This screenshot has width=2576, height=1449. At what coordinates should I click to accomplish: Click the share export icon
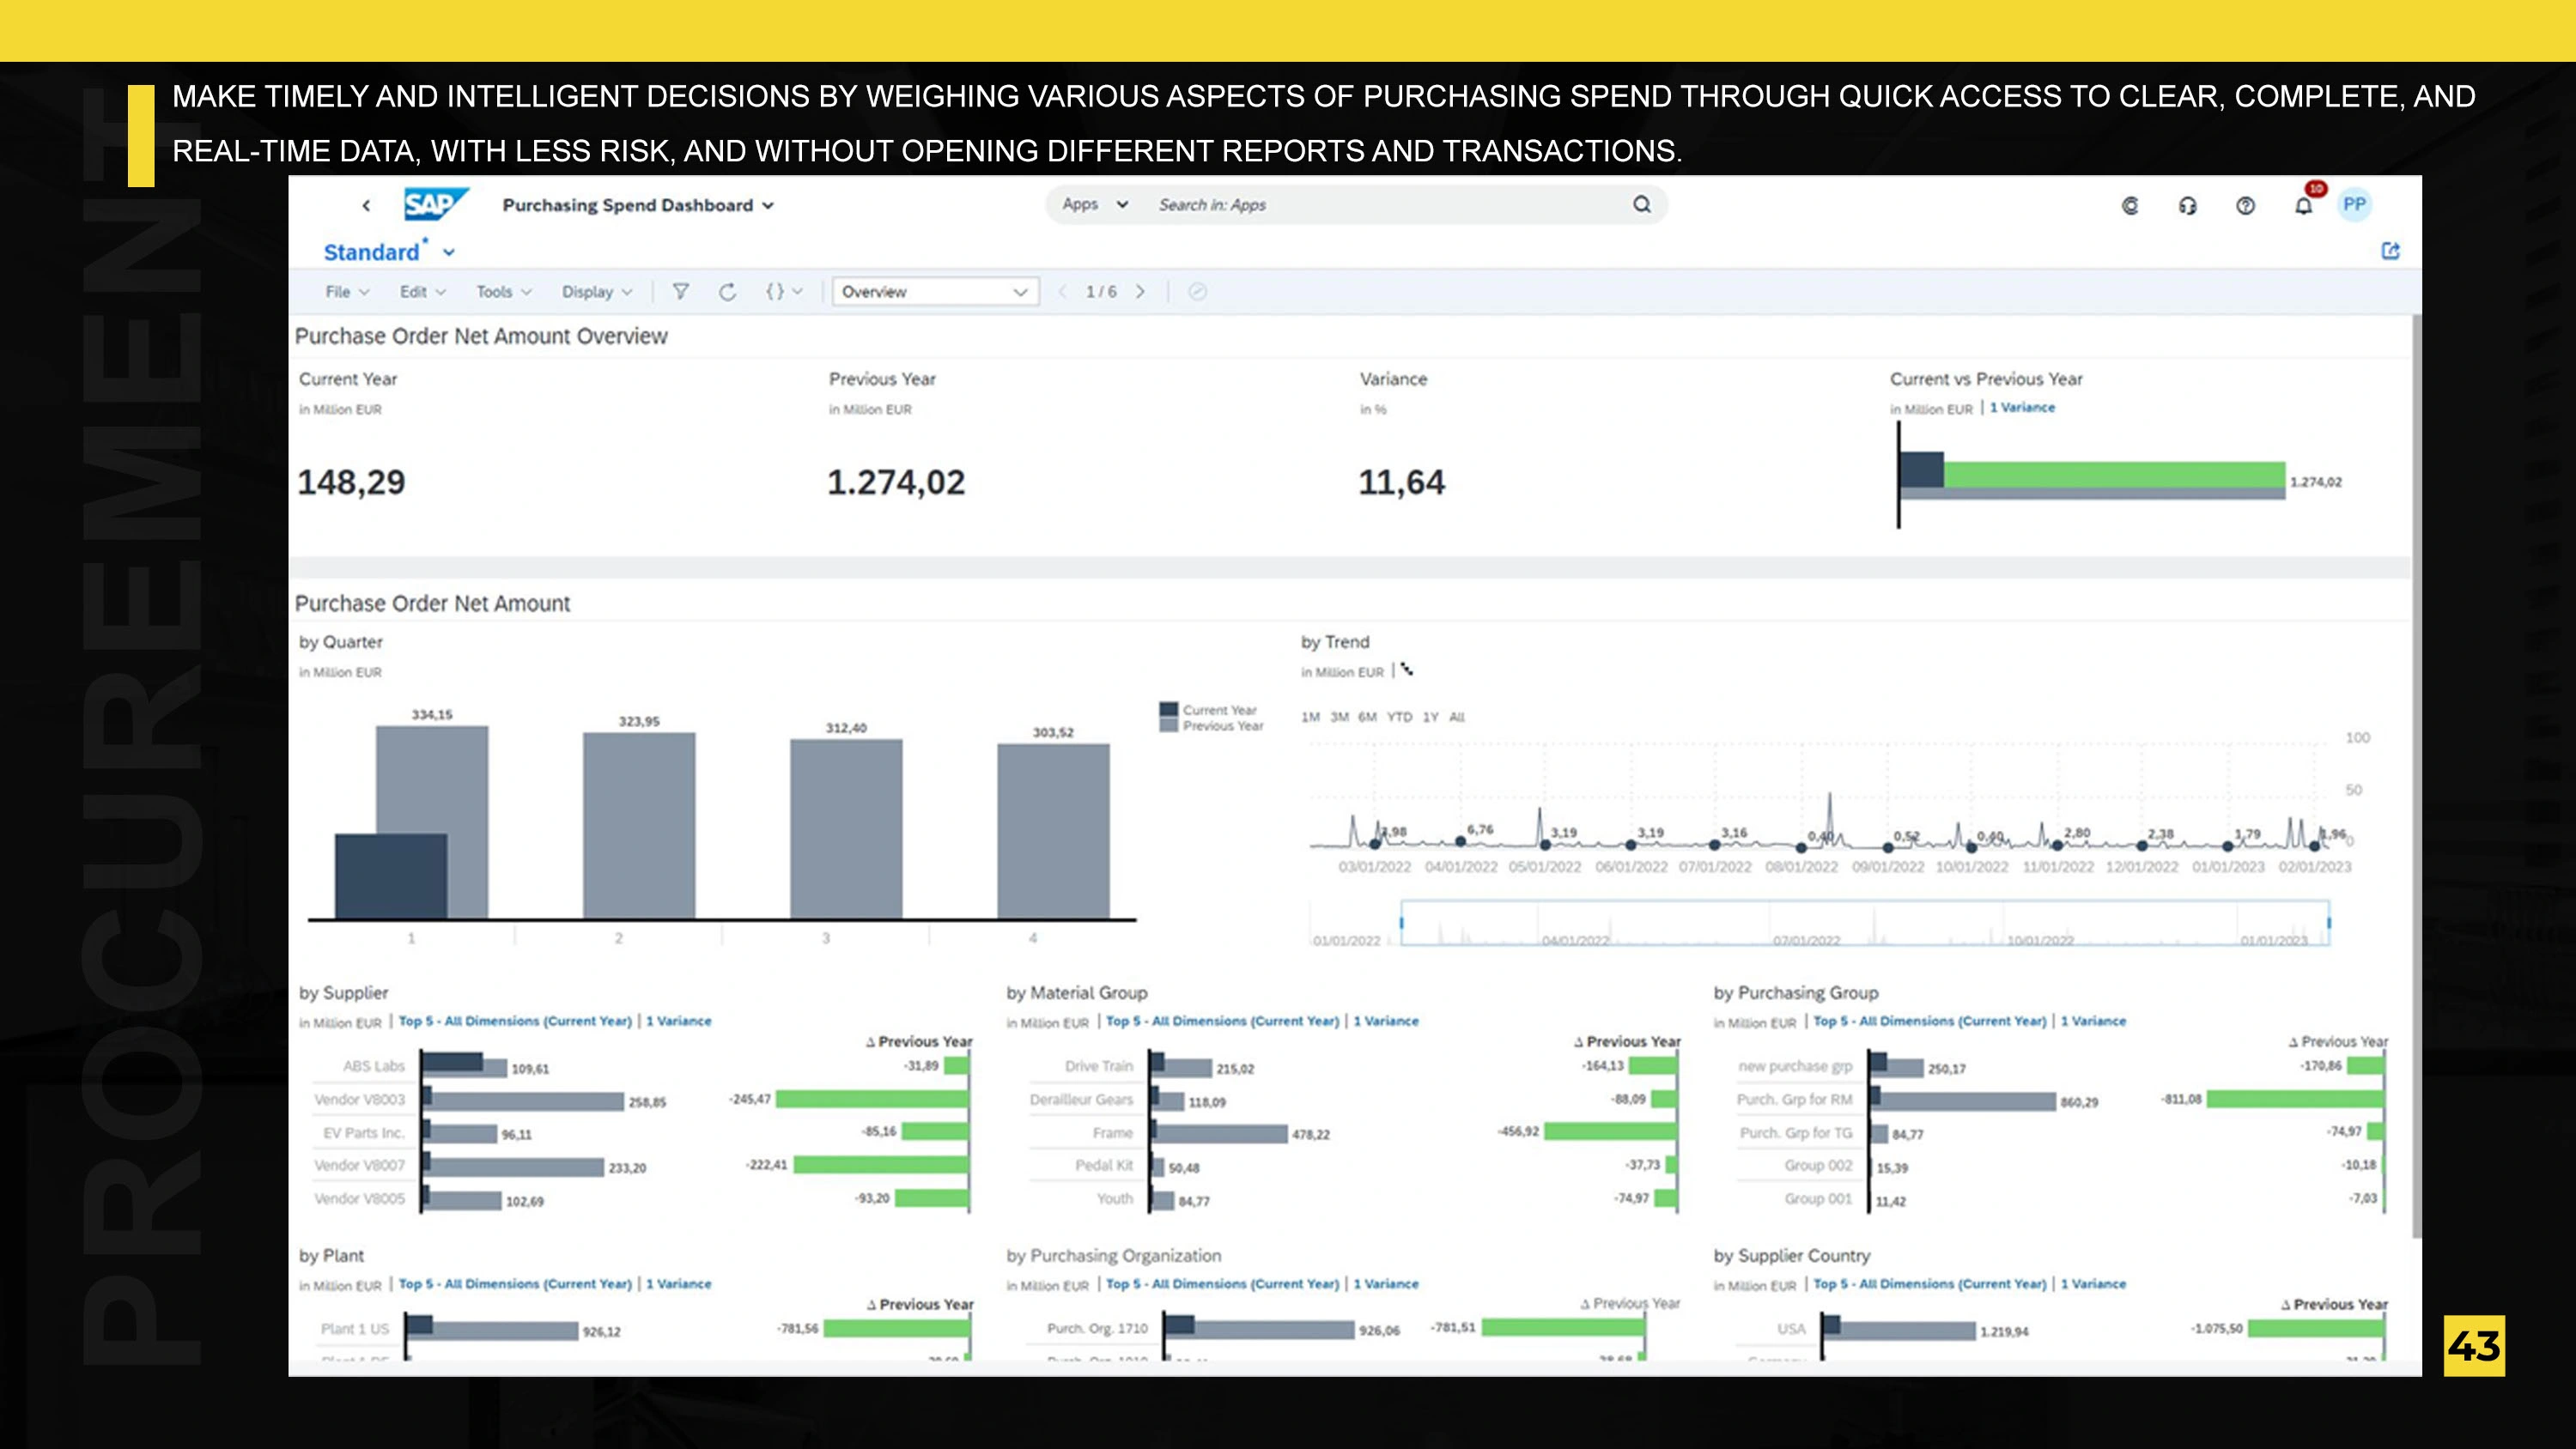tap(2390, 251)
